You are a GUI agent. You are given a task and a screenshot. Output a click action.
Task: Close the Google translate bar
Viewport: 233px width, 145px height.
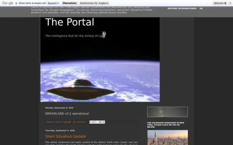click(x=230, y=3)
